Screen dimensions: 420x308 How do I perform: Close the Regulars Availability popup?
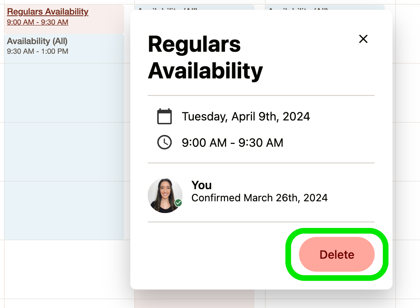[363, 39]
